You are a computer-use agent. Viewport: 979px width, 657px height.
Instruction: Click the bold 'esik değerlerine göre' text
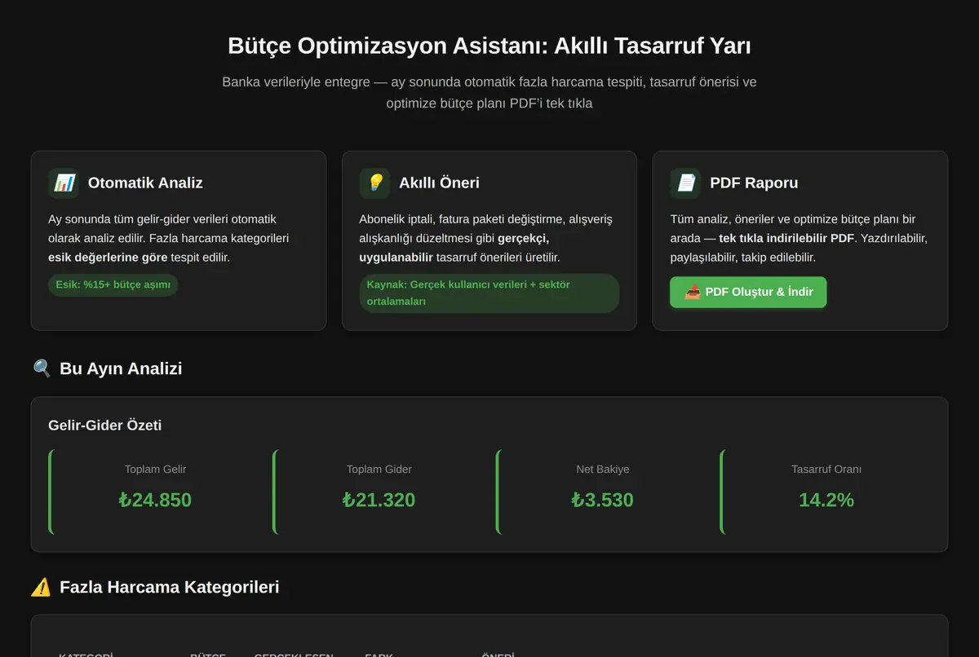108,258
